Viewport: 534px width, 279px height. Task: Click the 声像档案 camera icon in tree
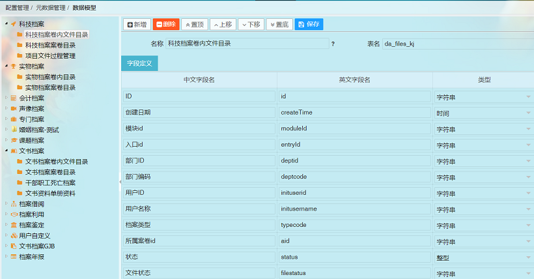click(14, 108)
